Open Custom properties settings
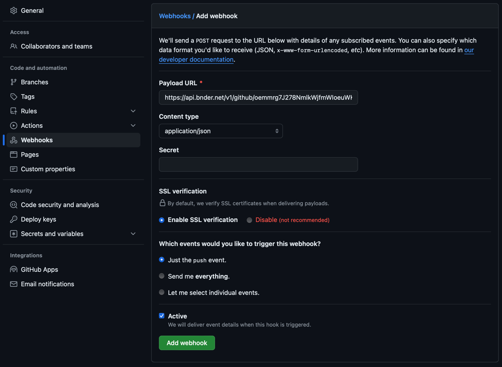The height and width of the screenshot is (367, 502). coord(73,169)
